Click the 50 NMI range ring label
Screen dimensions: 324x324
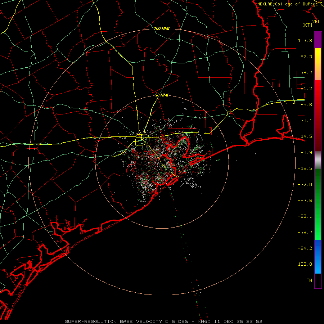point(162,95)
